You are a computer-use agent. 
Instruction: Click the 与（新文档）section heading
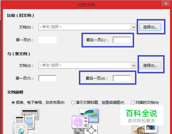(x=19, y=54)
